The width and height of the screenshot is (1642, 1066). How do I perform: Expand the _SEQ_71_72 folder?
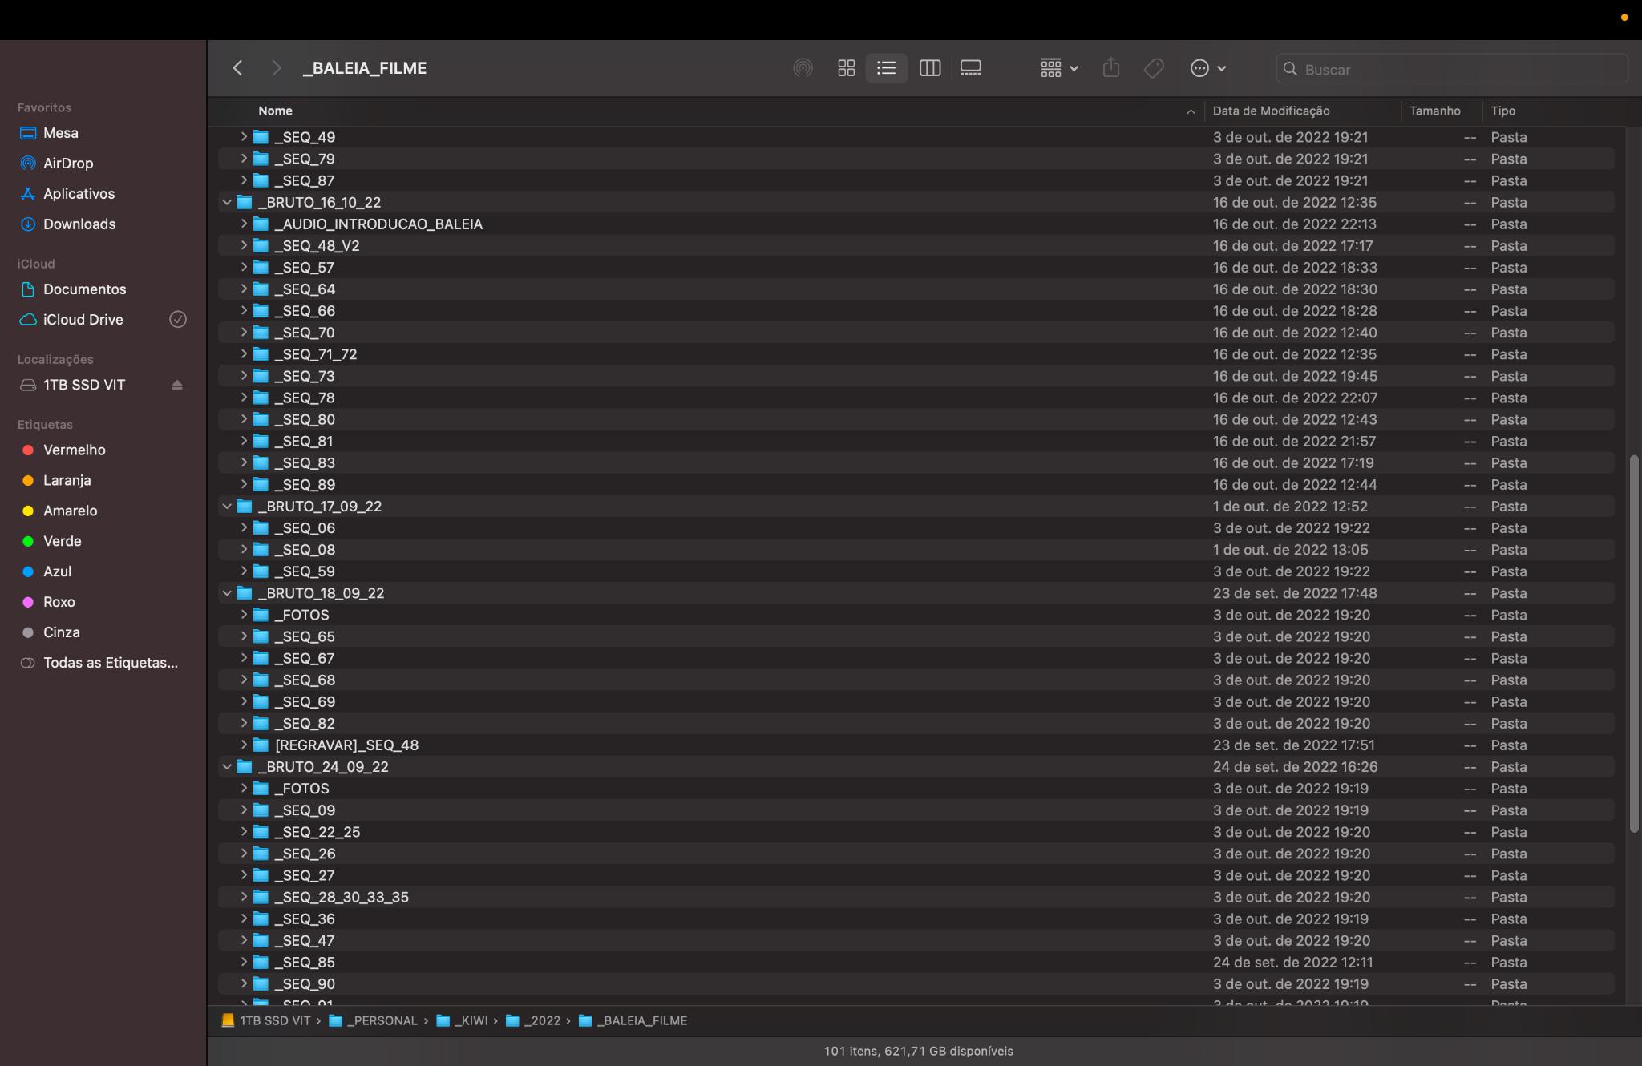tap(244, 354)
